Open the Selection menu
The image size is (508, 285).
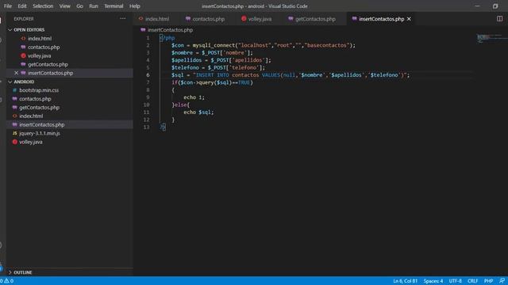43,6
